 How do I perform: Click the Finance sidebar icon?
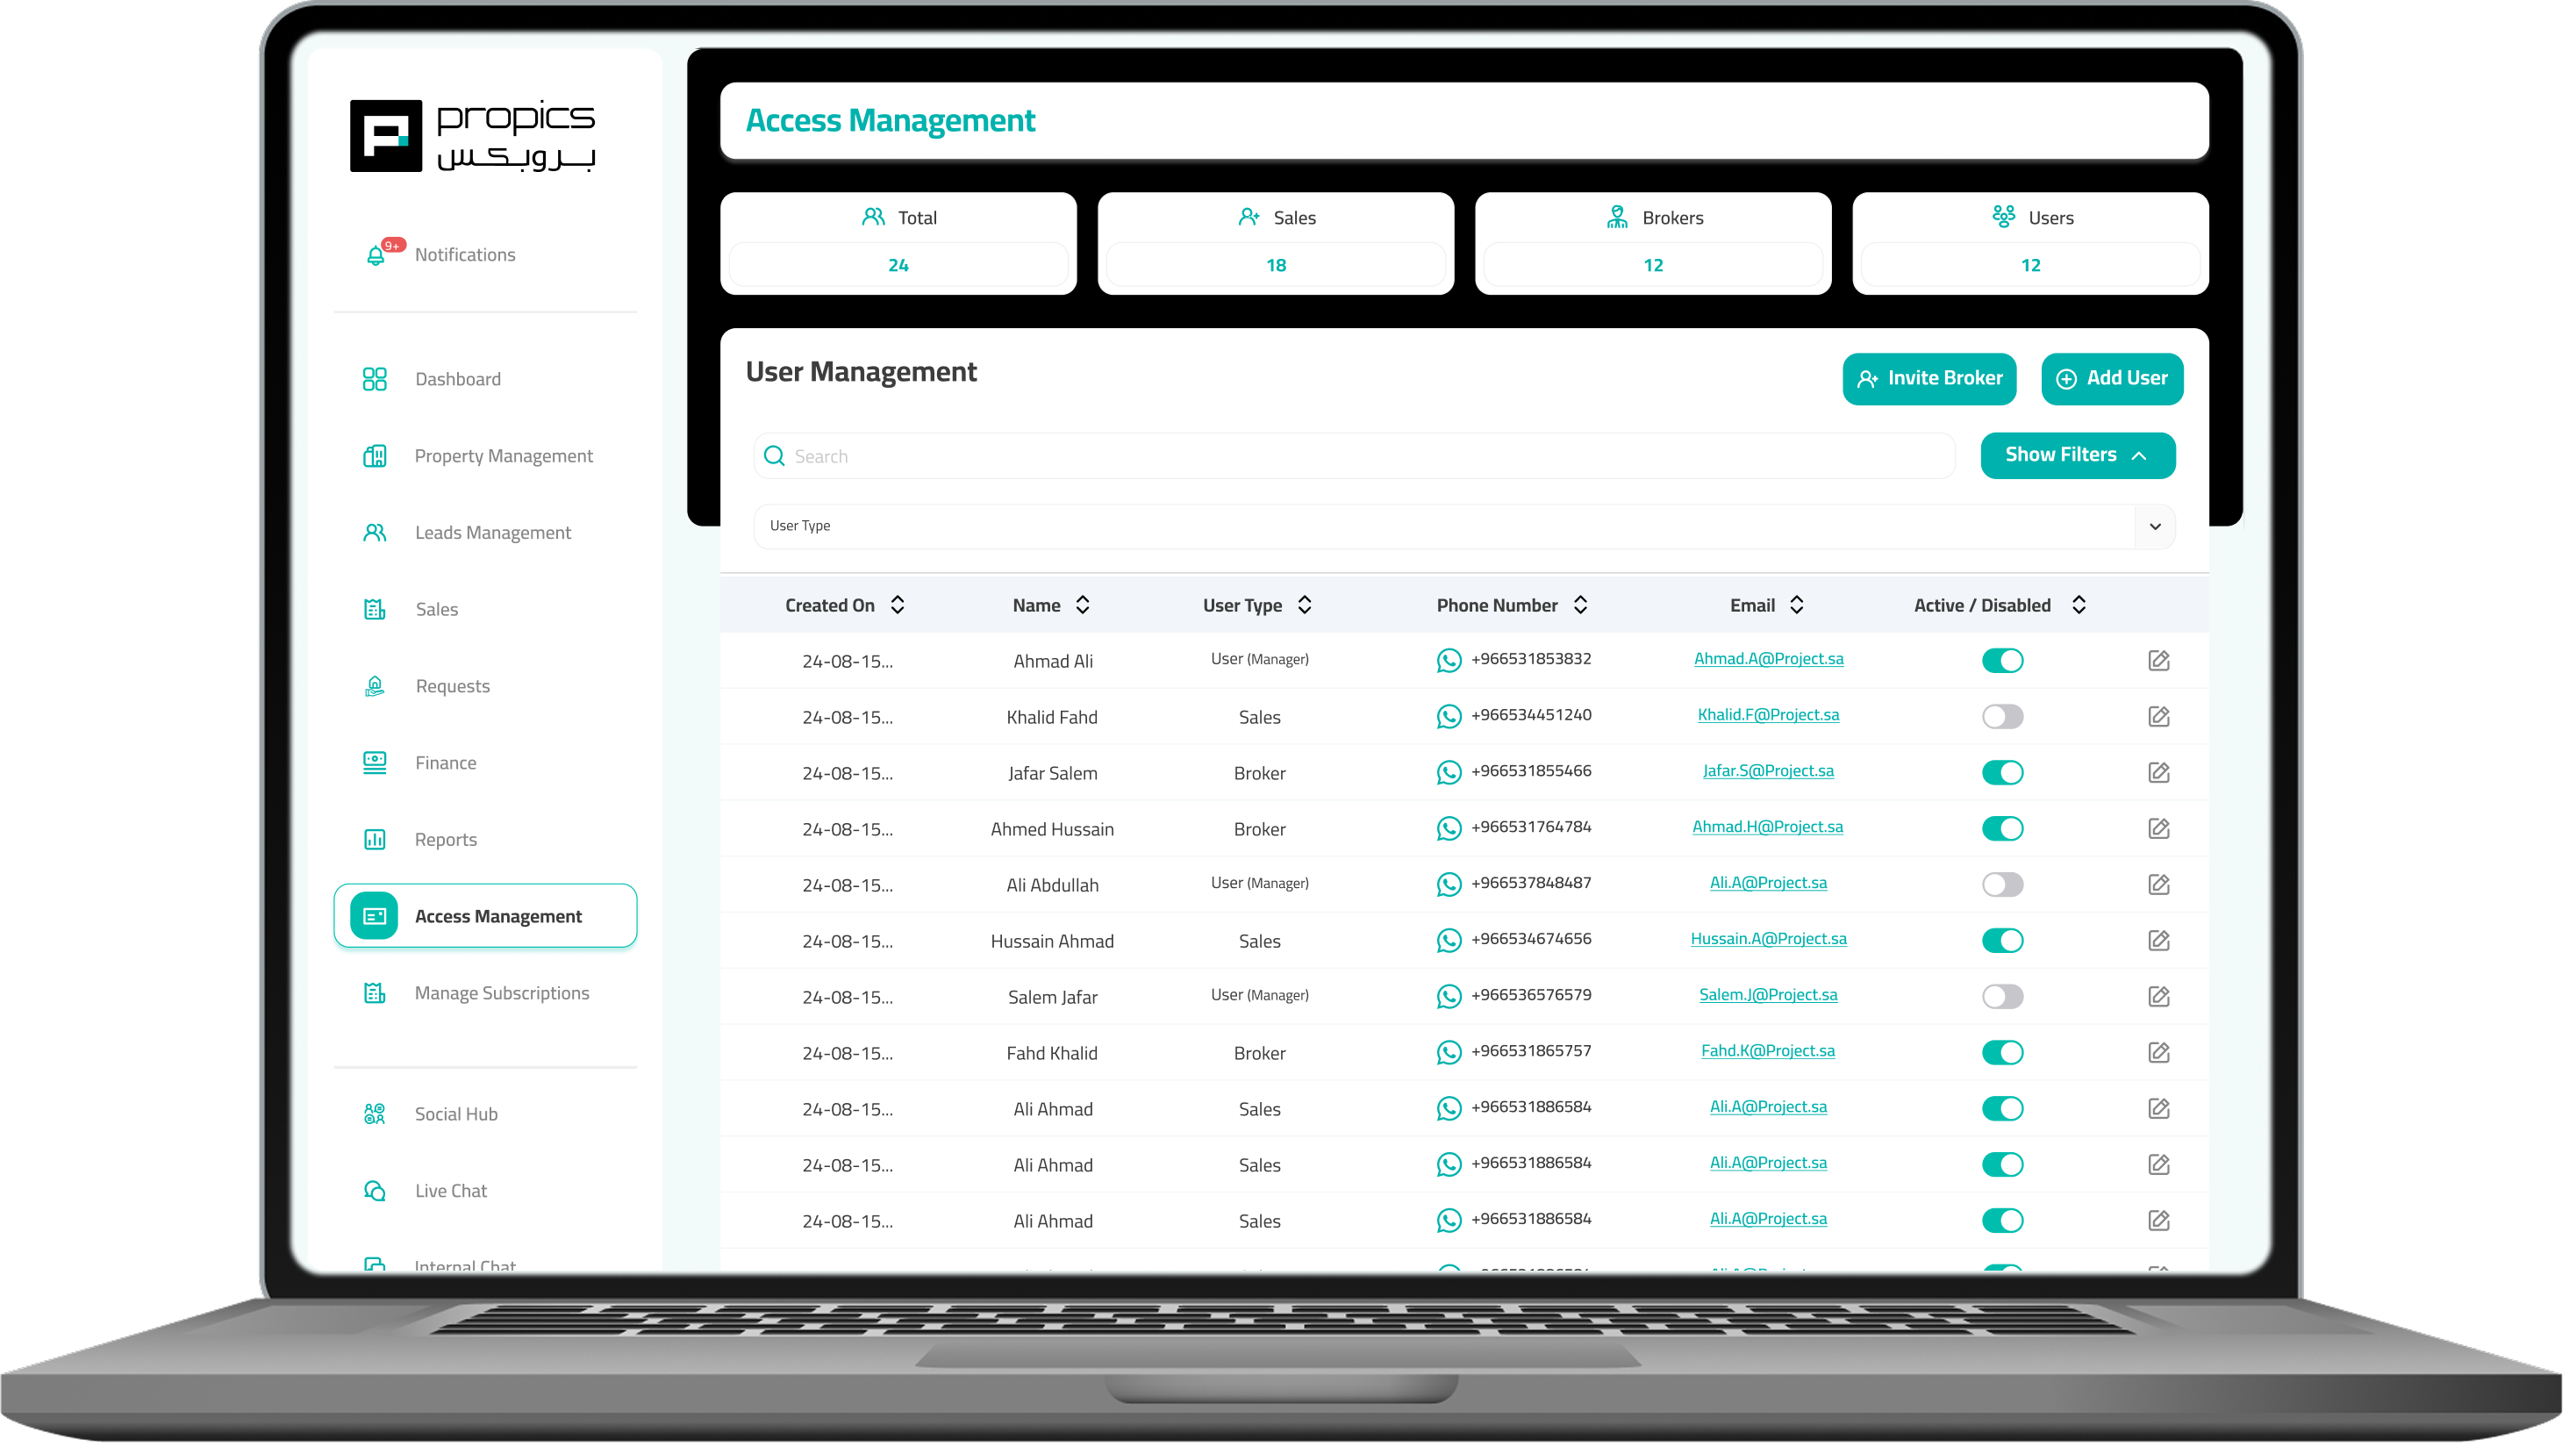(x=375, y=764)
